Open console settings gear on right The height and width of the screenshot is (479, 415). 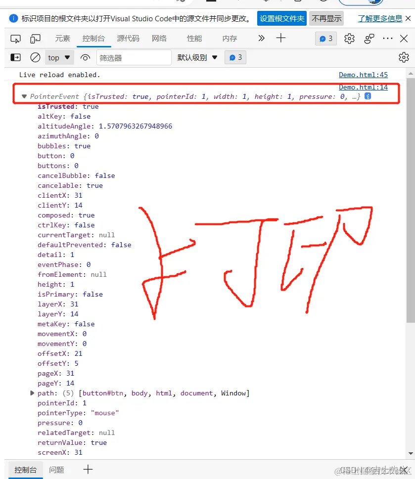tap(404, 57)
